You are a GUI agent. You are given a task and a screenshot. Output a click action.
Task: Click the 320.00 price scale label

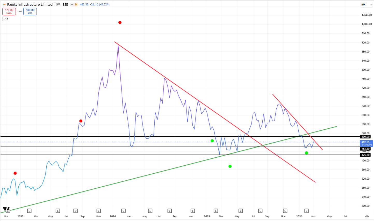point(366,179)
